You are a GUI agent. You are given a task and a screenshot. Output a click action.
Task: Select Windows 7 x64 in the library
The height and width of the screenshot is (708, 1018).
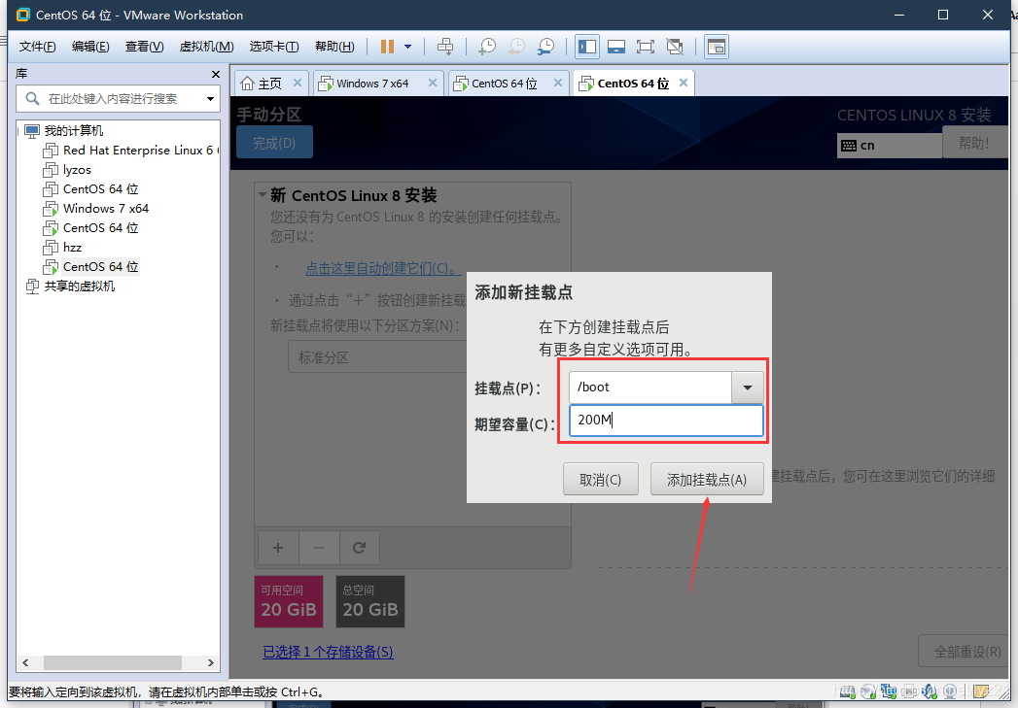[x=106, y=209]
